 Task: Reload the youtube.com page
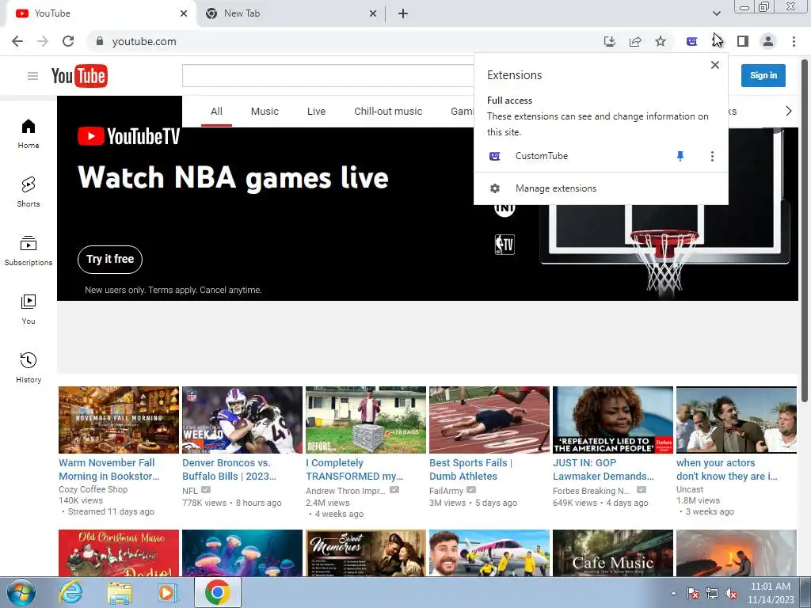click(68, 41)
